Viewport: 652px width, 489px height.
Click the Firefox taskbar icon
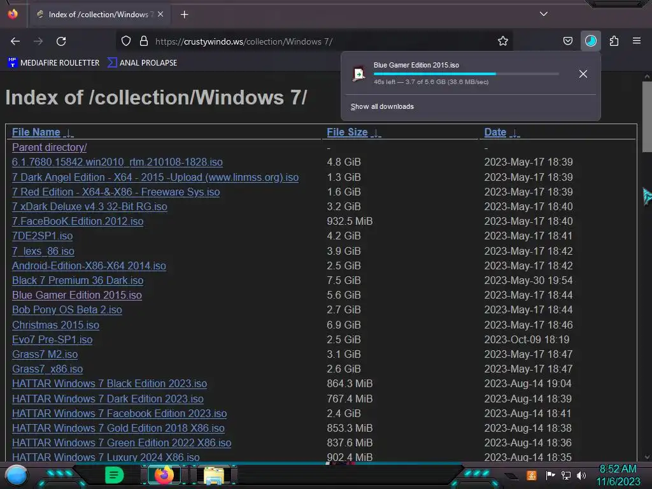coord(164,475)
